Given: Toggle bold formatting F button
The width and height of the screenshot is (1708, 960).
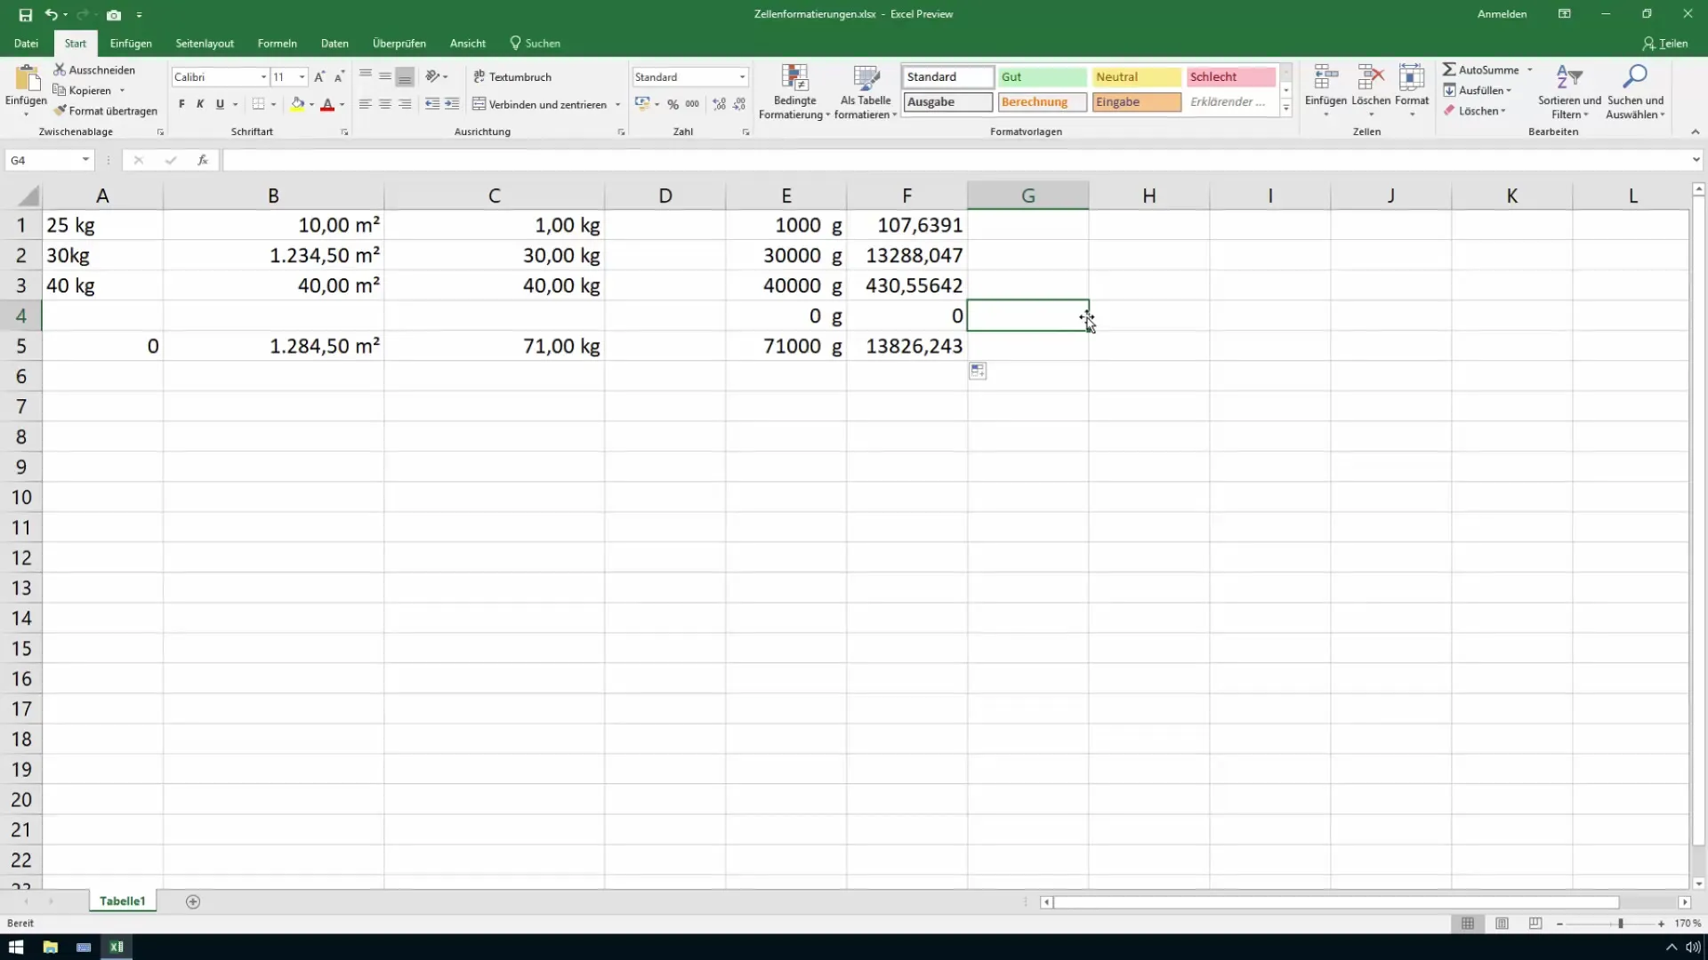Looking at the screenshot, I should pyautogui.click(x=181, y=104).
